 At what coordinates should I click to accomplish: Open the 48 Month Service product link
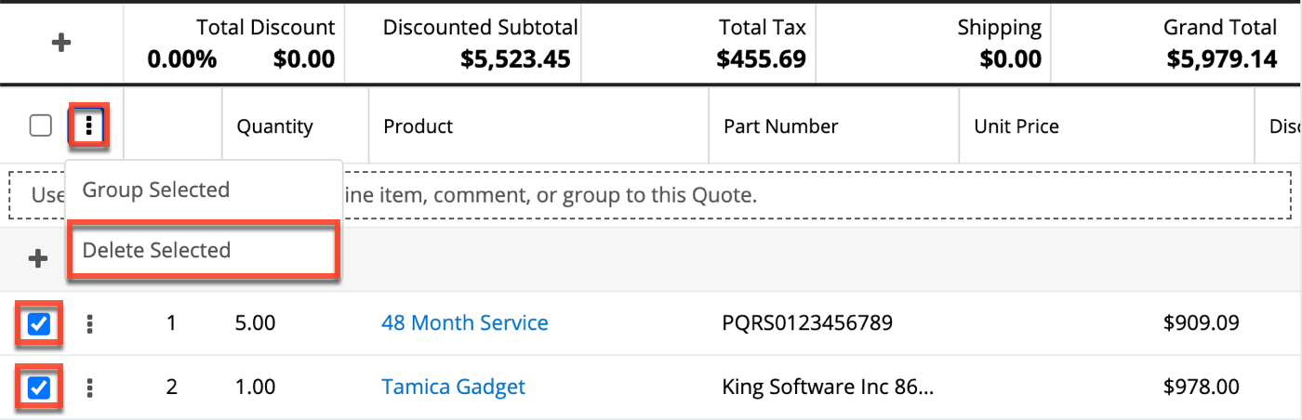point(465,323)
